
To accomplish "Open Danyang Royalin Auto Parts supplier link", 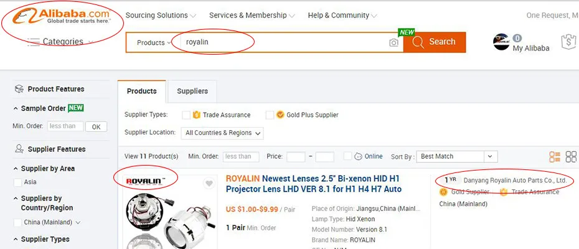I will [516, 181].
